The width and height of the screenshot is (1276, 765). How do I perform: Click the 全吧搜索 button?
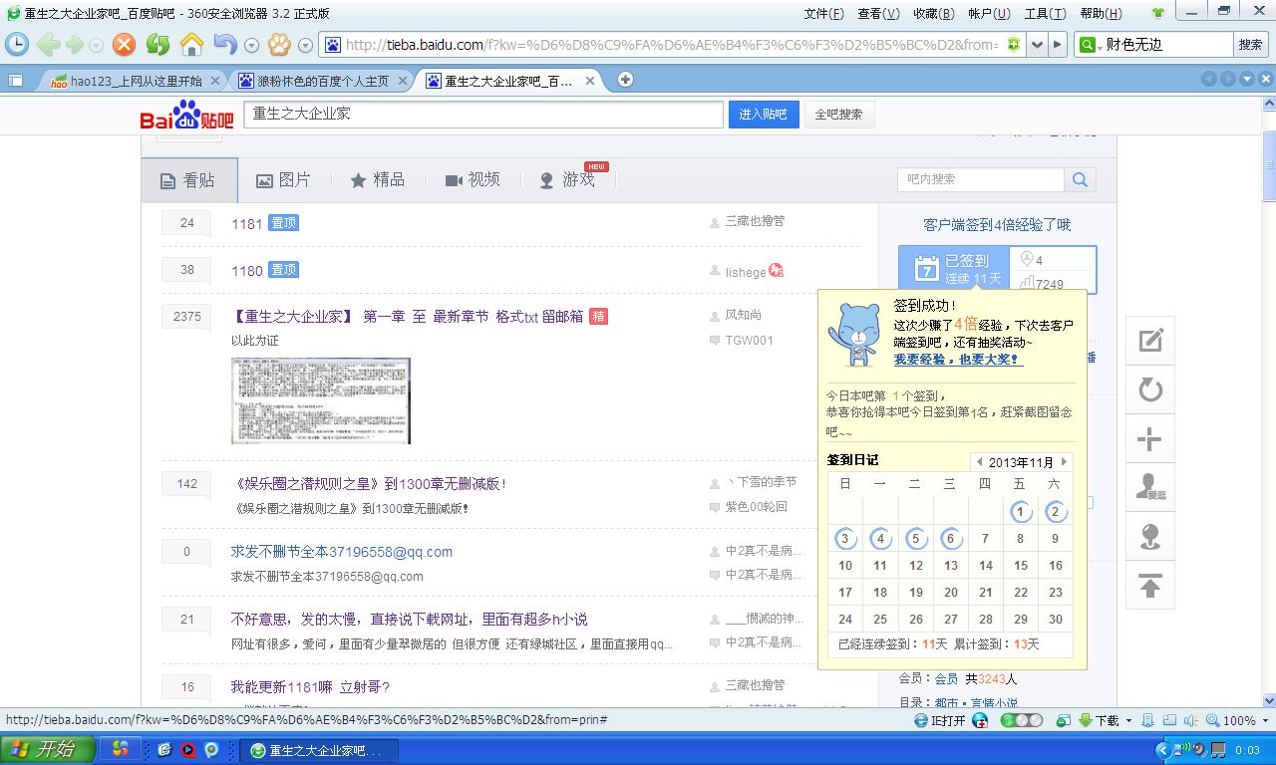point(838,115)
